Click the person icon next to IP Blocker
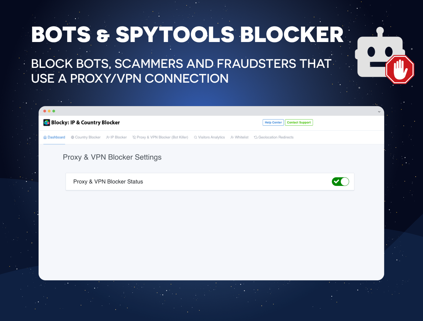Image resolution: width=423 pixels, height=321 pixels. coord(107,137)
